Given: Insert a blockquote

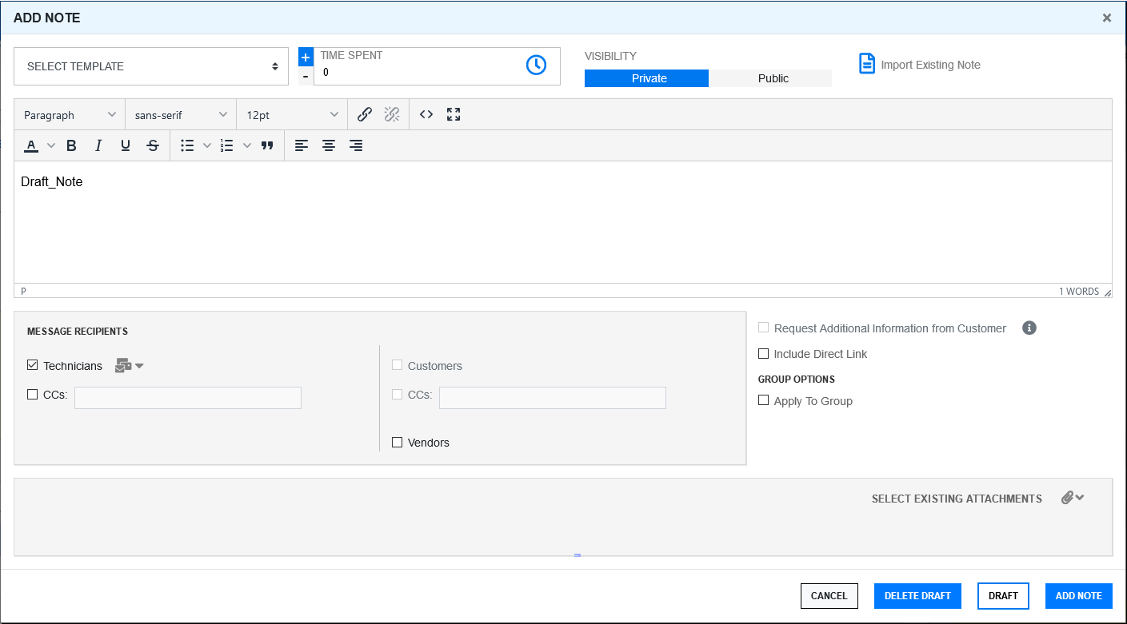Looking at the screenshot, I should coord(267,145).
